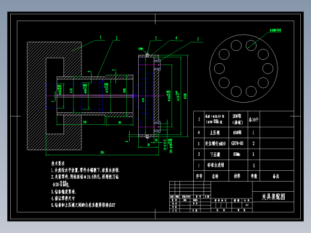The width and height of the screenshot is (311, 233).
Task: Click technical requirement line 4 保证零件尺寸
Action: (63, 198)
